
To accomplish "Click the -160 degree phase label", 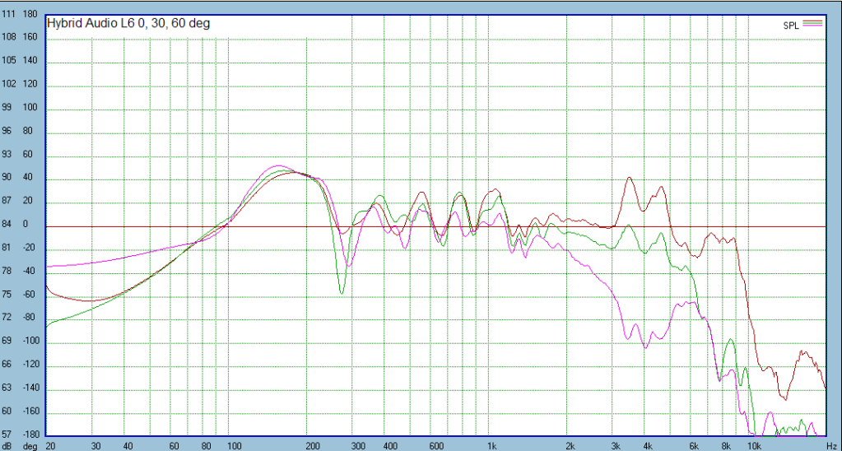I will pyautogui.click(x=31, y=411).
